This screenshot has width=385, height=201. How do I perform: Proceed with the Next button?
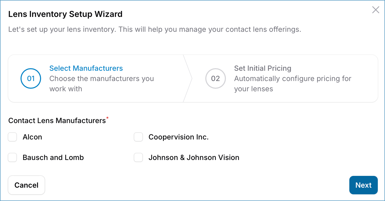[x=363, y=185]
